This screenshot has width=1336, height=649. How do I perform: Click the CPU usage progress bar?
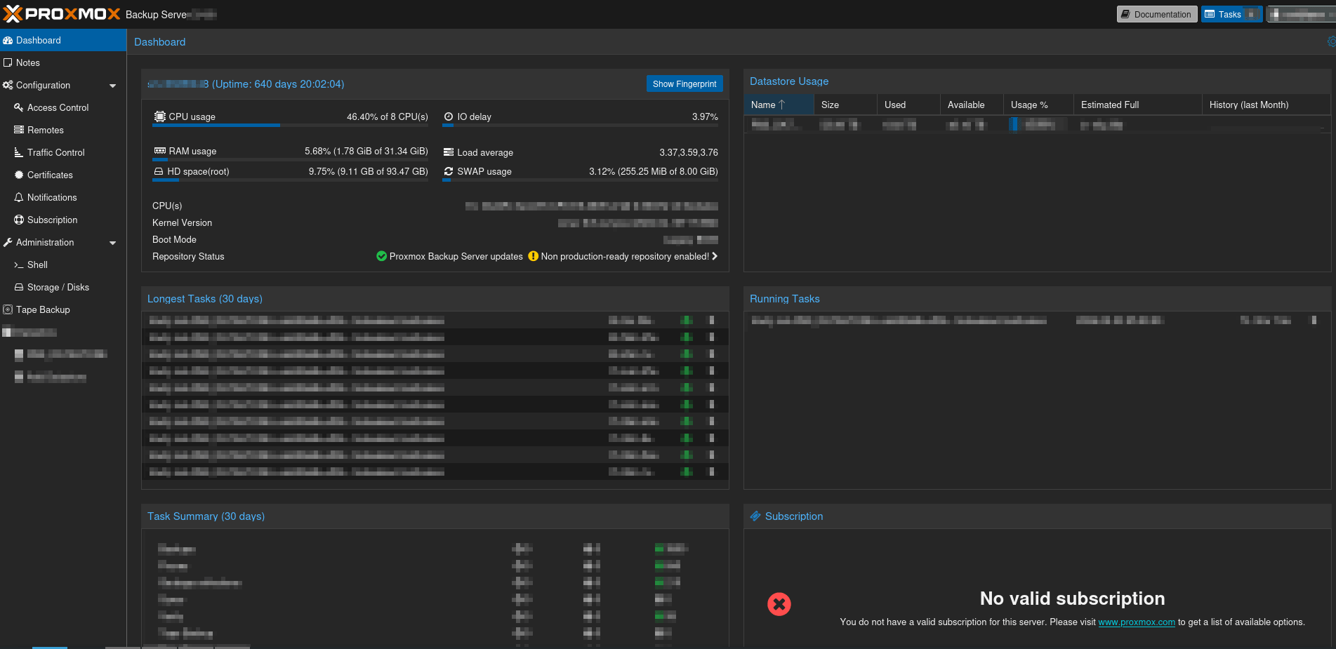pyautogui.click(x=290, y=126)
